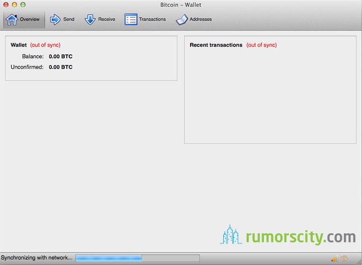Viewport: 362px width, 265px height.
Task: Open the Overview home icon tab
Action: 12,20
